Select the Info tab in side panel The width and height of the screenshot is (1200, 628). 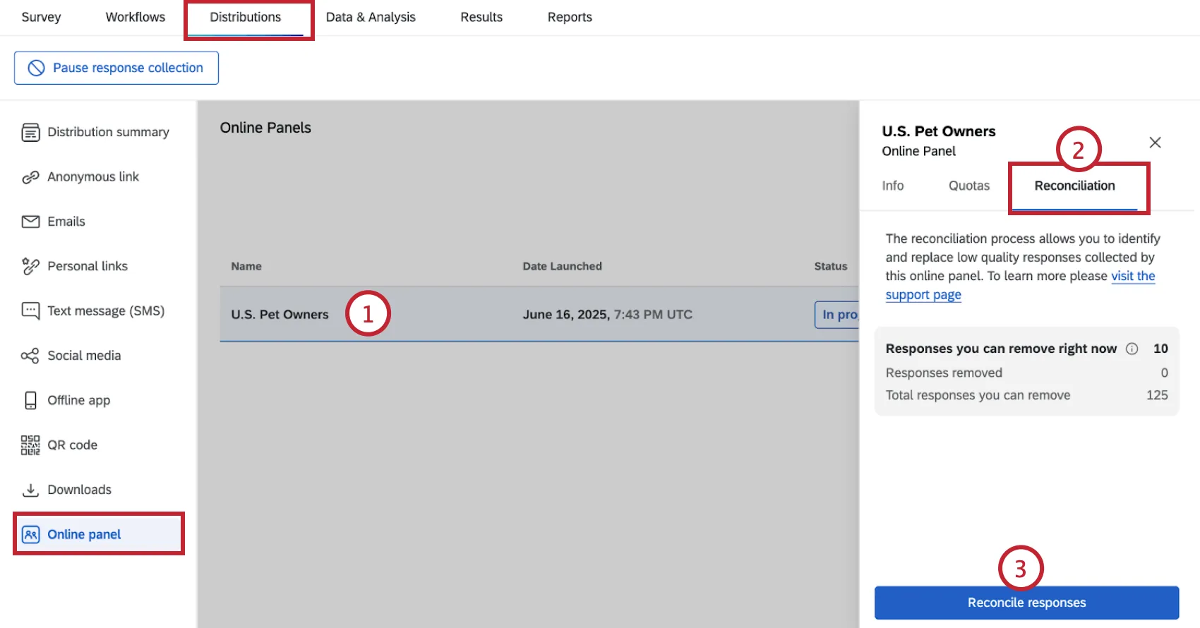tap(893, 186)
